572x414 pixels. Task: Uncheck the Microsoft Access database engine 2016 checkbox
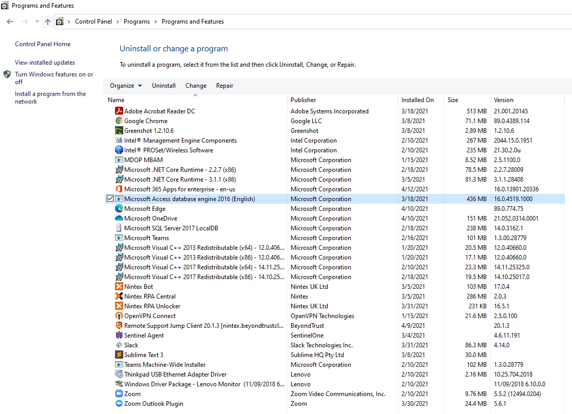(110, 199)
